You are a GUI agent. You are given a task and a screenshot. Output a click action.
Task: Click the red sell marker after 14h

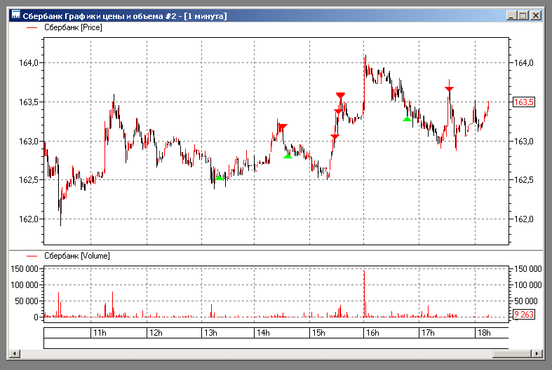tap(283, 127)
